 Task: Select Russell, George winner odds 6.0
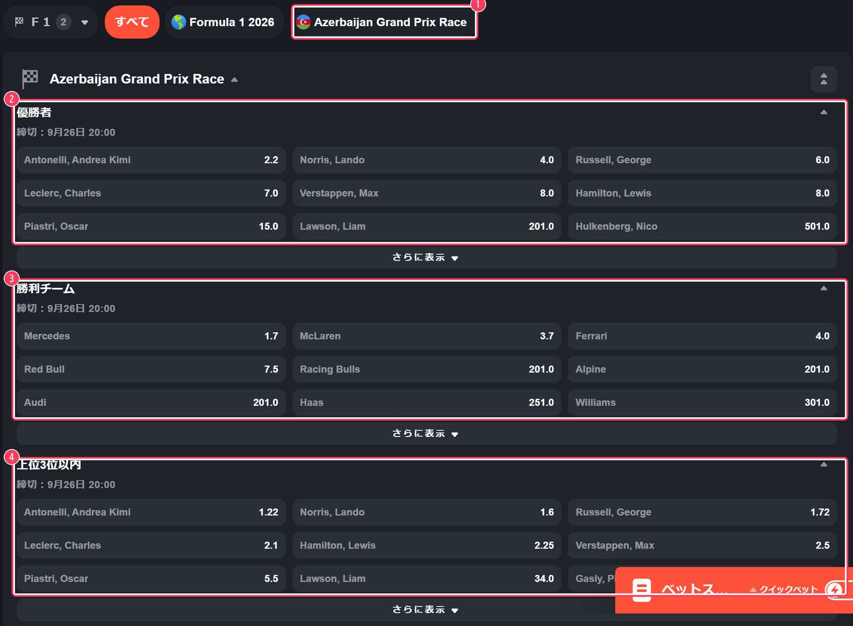tap(703, 160)
